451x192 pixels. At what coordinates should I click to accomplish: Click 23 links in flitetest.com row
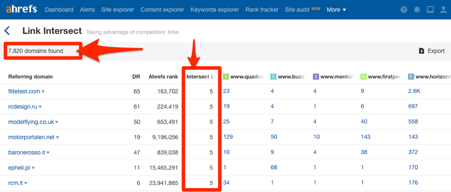(227, 91)
